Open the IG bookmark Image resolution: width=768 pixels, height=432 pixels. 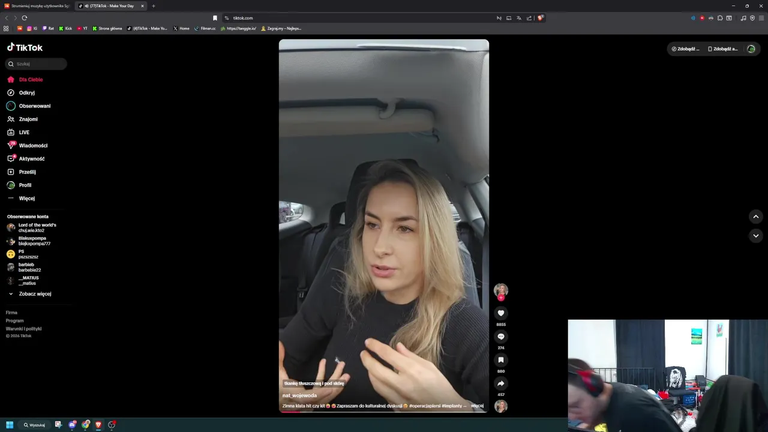[x=32, y=28]
